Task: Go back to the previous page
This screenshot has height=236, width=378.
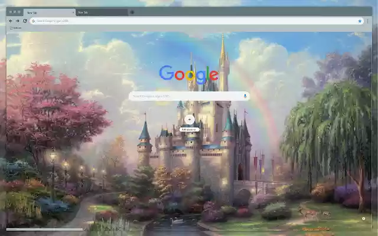Action: pos(11,21)
